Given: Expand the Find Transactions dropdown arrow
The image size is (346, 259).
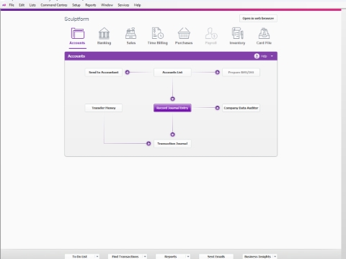Looking at the screenshot, I should point(145,257).
